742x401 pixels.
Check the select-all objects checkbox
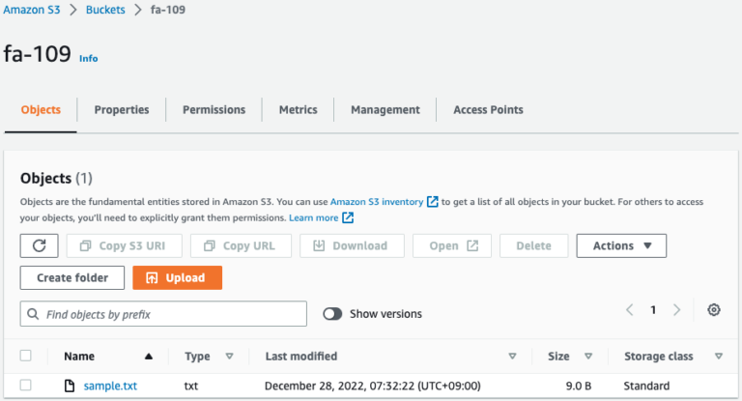point(26,357)
